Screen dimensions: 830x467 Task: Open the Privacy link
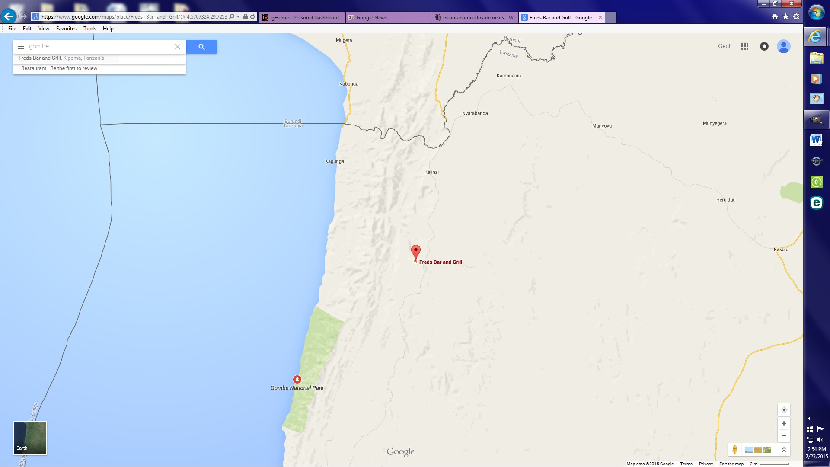706,464
